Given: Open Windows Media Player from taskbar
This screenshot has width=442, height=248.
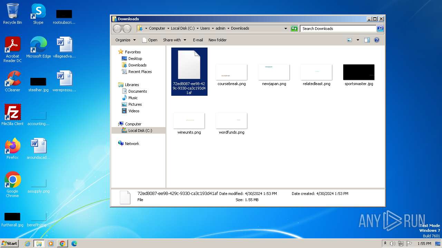Looking at the screenshot, I should tap(51, 244).
